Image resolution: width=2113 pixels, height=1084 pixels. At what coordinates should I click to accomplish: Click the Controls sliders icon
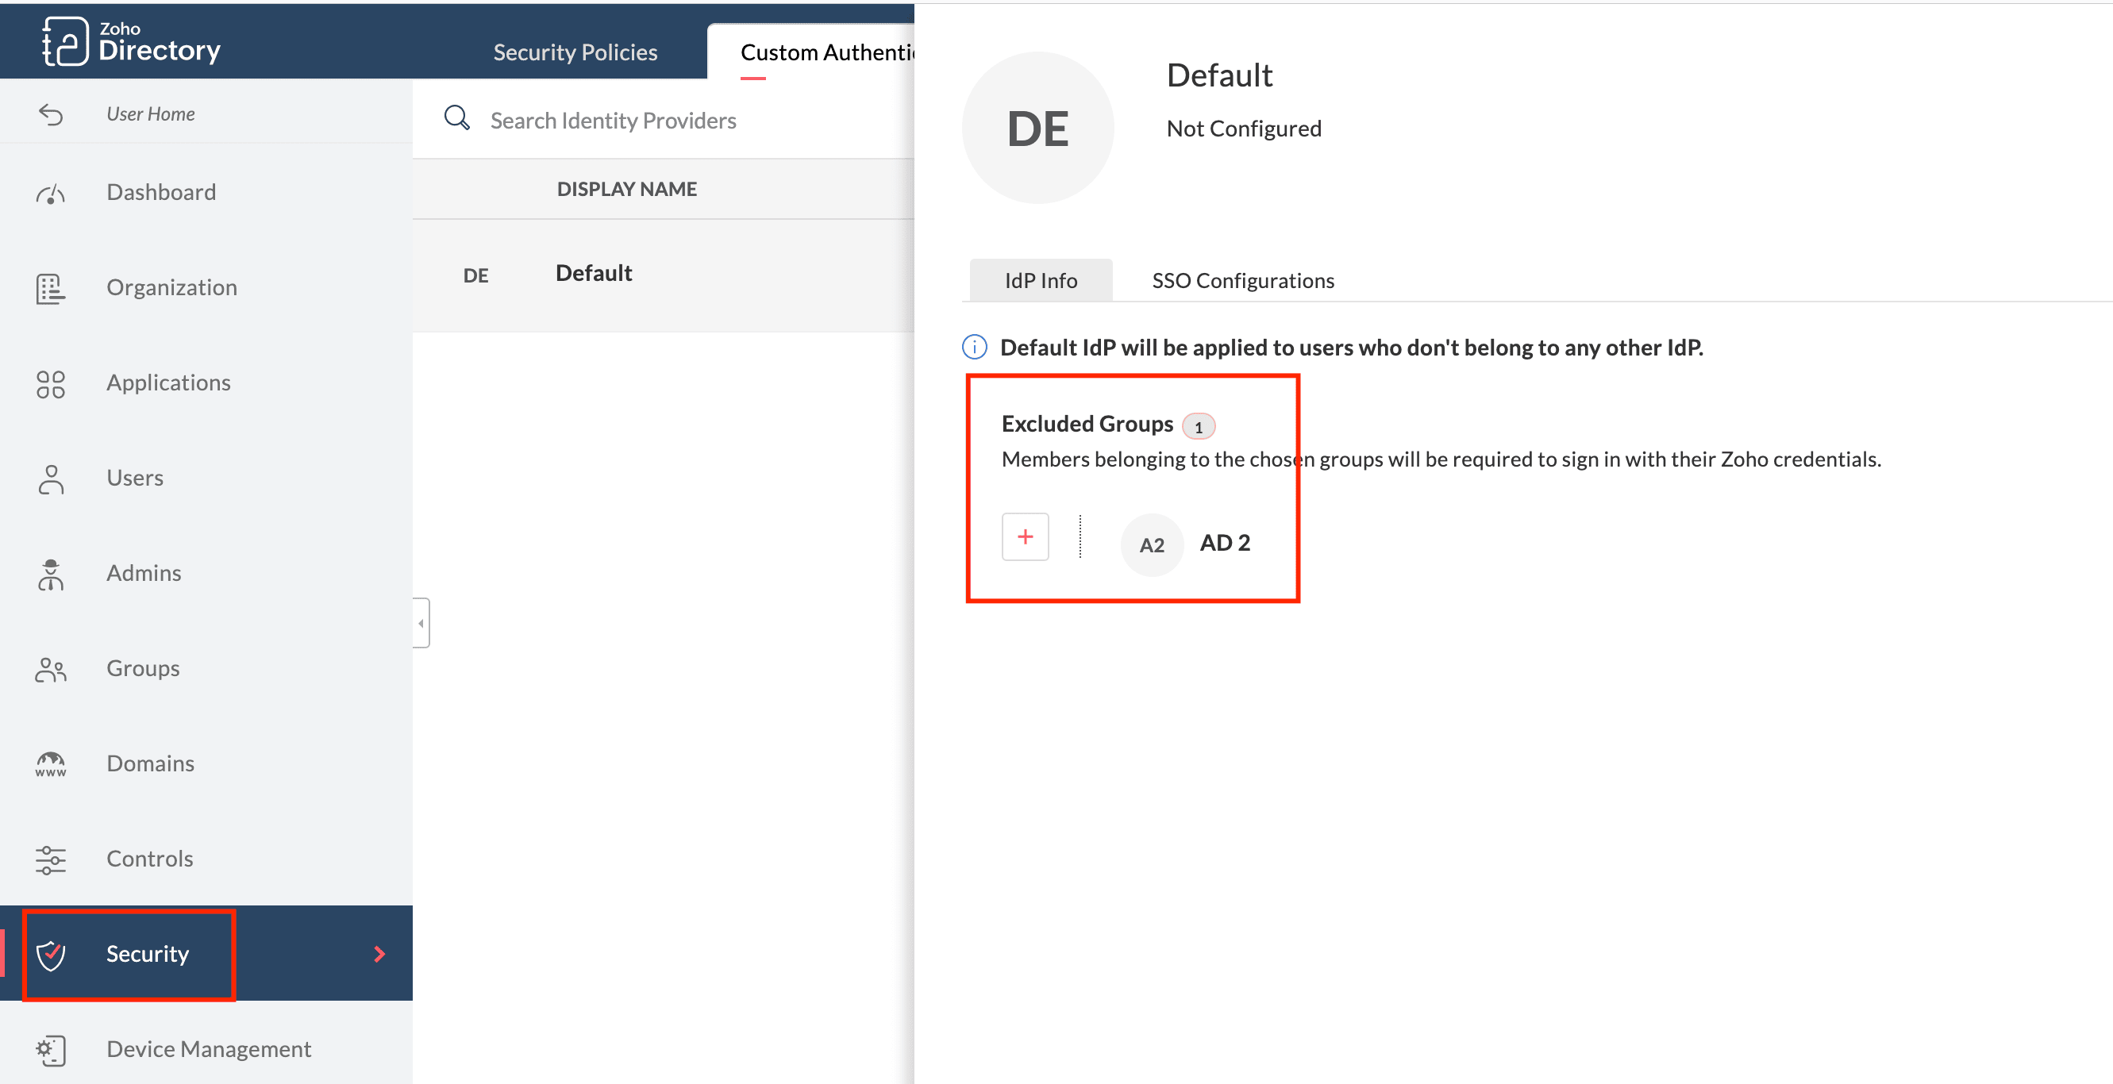point(50,859)
